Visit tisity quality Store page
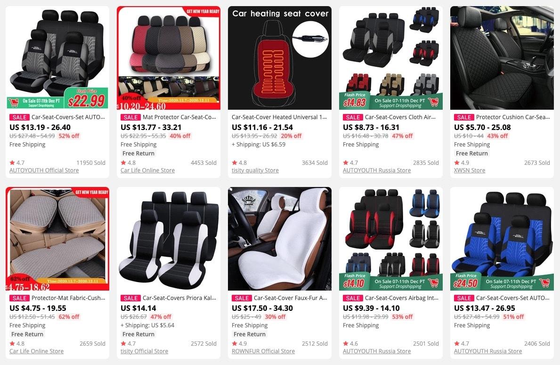 (255, 170)
